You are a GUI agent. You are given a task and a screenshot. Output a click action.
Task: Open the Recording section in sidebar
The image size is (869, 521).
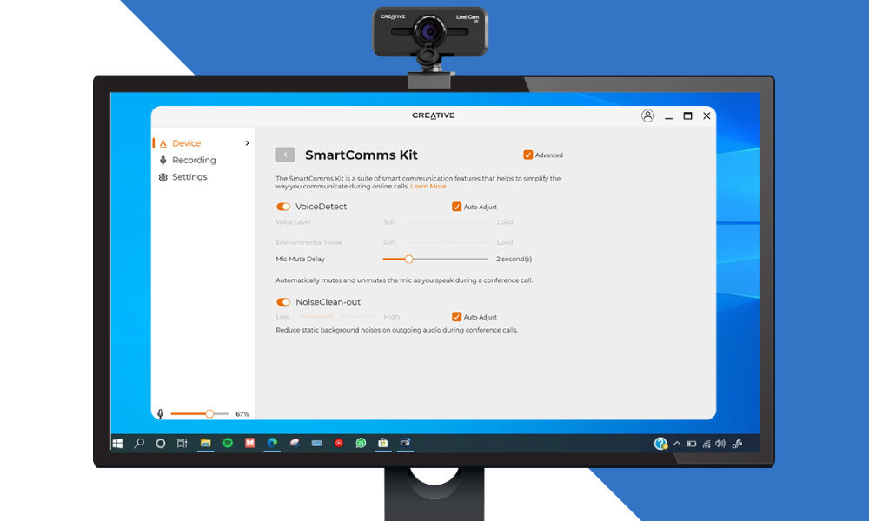(194, 160)
